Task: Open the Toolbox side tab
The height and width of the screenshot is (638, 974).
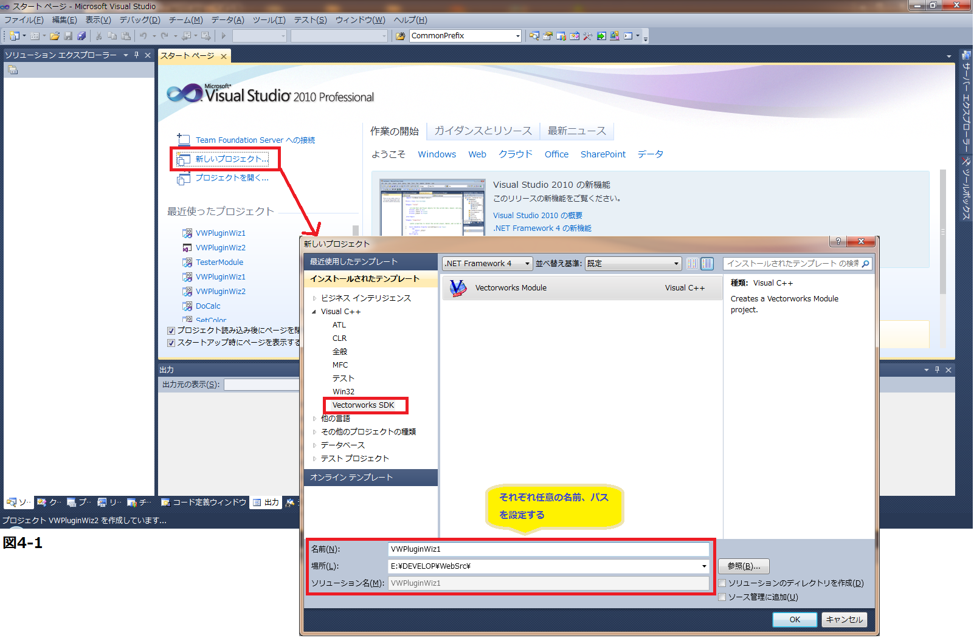Action: coord(965,188)
